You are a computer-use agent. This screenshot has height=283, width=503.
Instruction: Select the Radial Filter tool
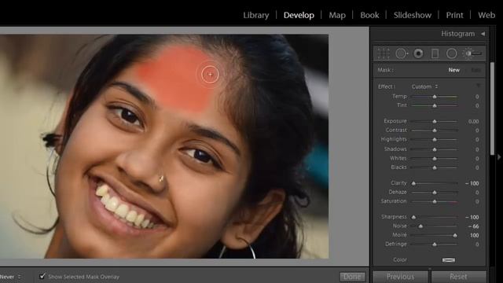[452, 53]
